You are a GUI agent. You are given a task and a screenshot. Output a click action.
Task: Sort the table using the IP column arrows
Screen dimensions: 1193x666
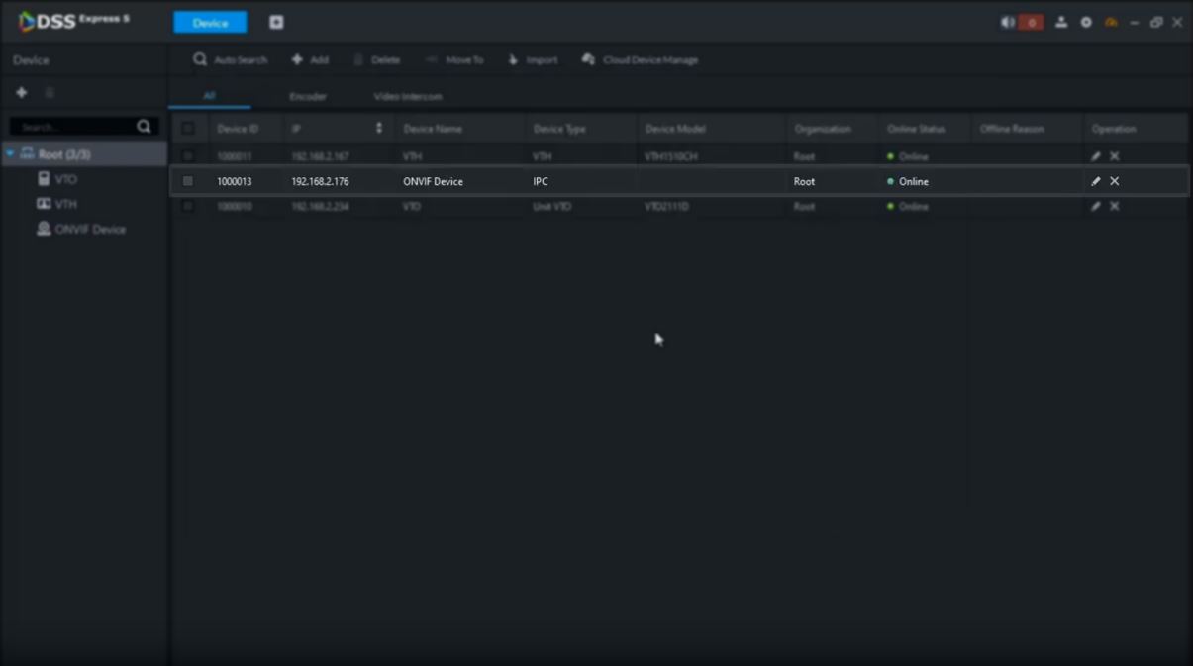[x=379, y=129]
